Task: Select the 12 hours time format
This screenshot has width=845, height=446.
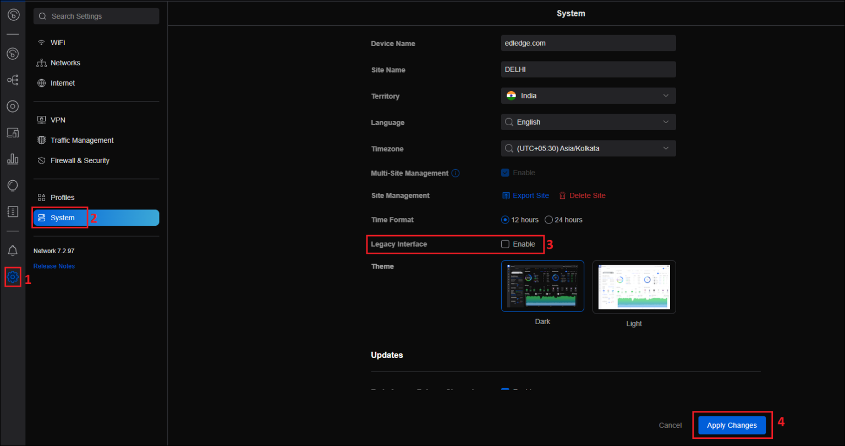Action: click(505, 219)
